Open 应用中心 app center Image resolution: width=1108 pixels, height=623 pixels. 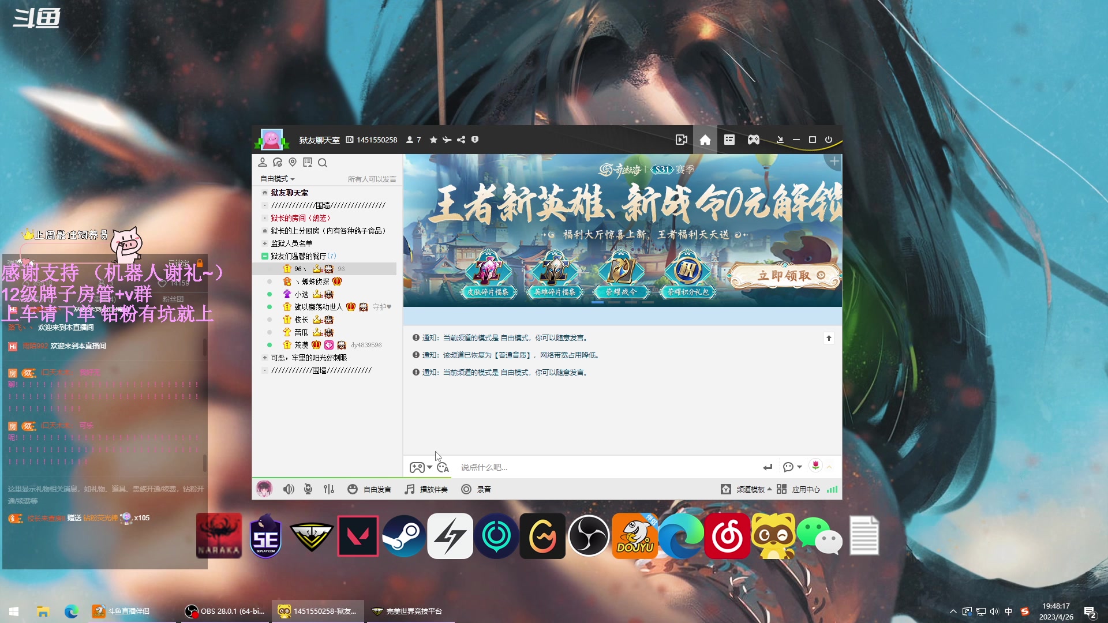tap(798, 489)
